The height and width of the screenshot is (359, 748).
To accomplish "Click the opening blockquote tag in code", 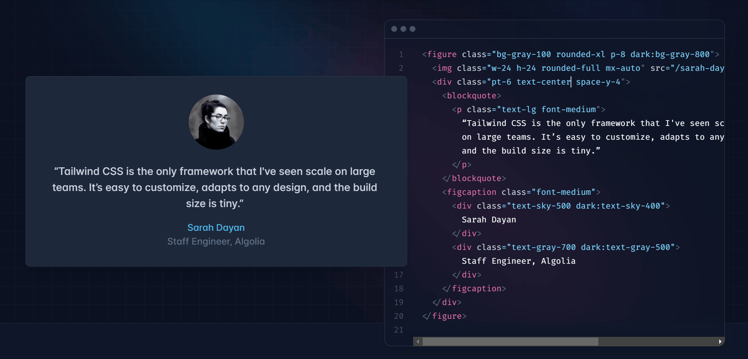I will pos(471,96).
